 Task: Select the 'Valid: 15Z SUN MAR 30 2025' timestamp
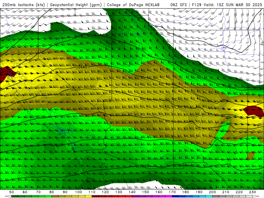click(233, 5)
